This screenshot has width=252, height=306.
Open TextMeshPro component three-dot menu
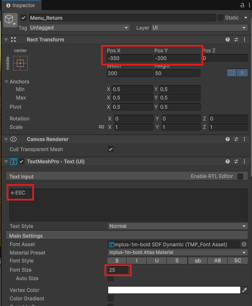pos(244,161)
